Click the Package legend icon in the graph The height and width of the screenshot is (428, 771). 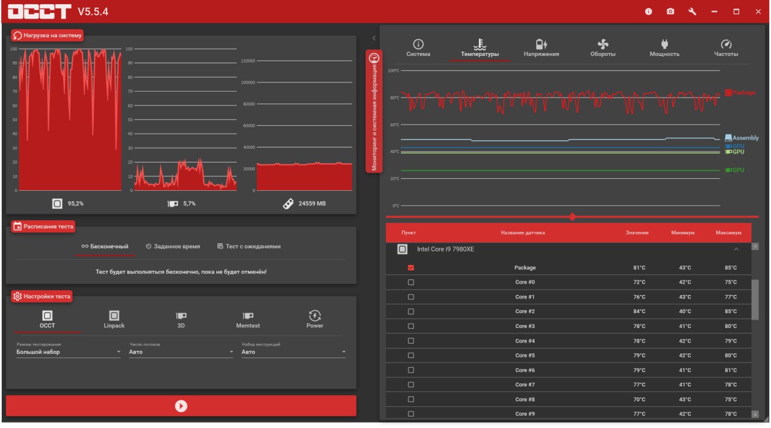pyautogui.click(x=728, y=93)
